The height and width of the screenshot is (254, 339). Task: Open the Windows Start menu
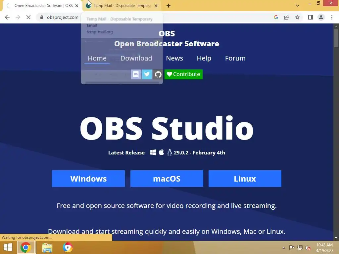pos(8,247)
